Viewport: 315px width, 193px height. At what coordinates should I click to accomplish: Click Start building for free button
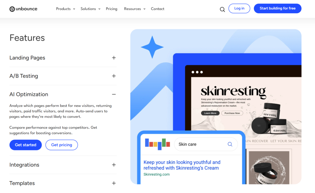pyautogui.click(x=277, y=8)
